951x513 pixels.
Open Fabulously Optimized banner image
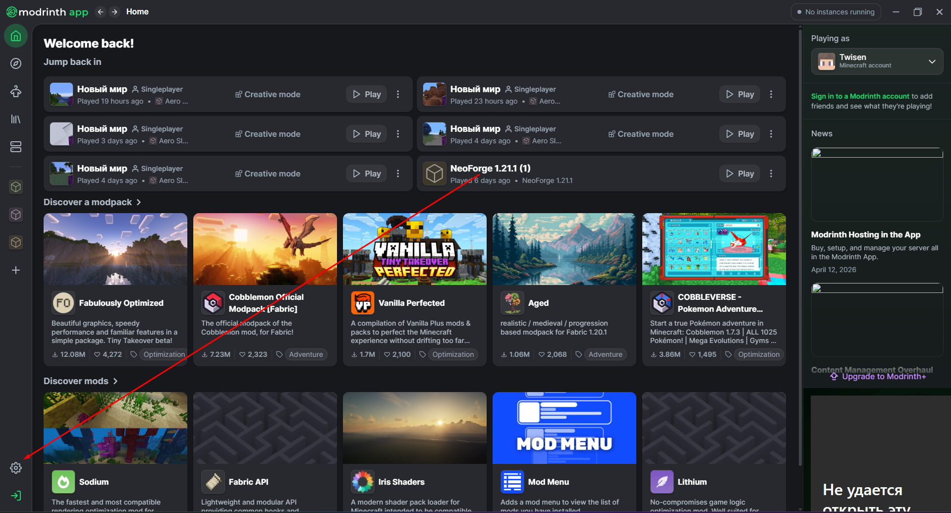pos(115,249)
